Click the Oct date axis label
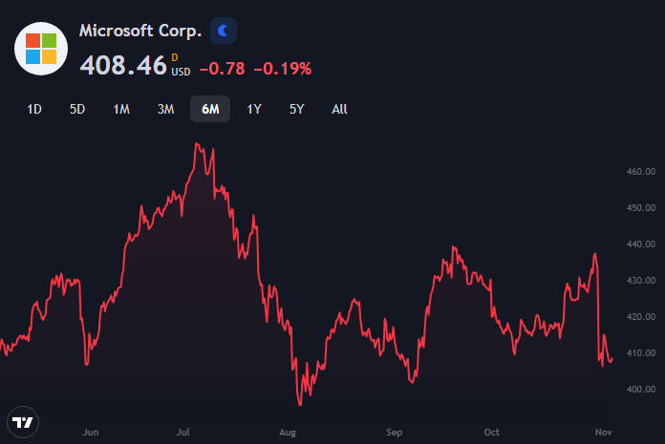This screenshot has width=665, height=444. click(491, 433)
